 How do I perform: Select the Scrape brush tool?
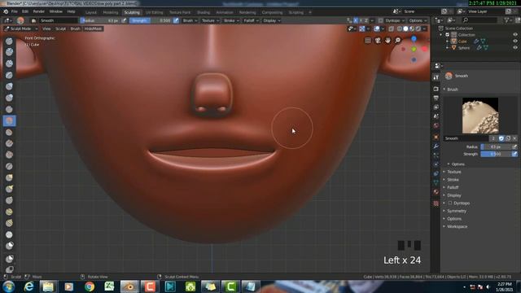(x=9, y=155)
